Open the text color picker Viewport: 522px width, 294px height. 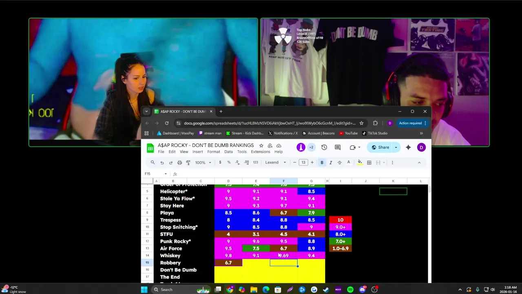[x=348, y=163]
